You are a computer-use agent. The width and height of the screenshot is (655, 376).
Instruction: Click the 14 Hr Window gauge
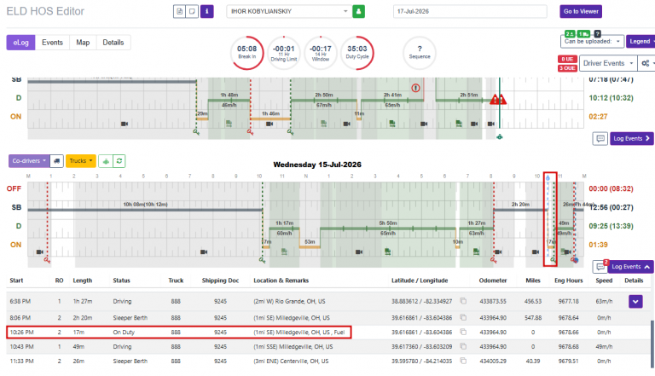pos(321,53)
